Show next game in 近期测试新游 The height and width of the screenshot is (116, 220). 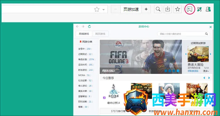pos(211,54)
